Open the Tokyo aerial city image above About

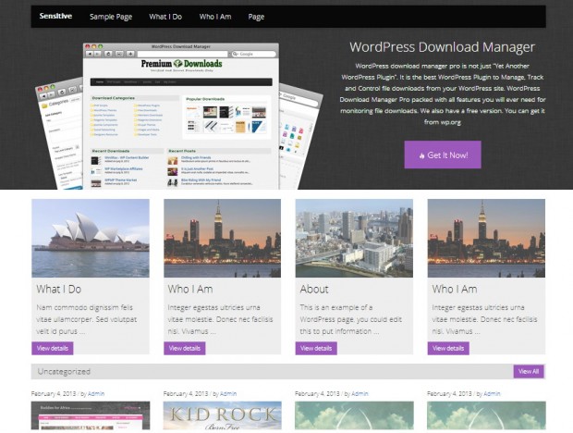[x=354, y=238]
